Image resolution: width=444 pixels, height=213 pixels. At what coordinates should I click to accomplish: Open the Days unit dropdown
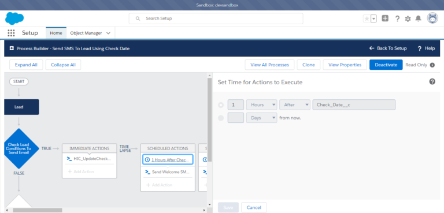[x=262, y=118]
